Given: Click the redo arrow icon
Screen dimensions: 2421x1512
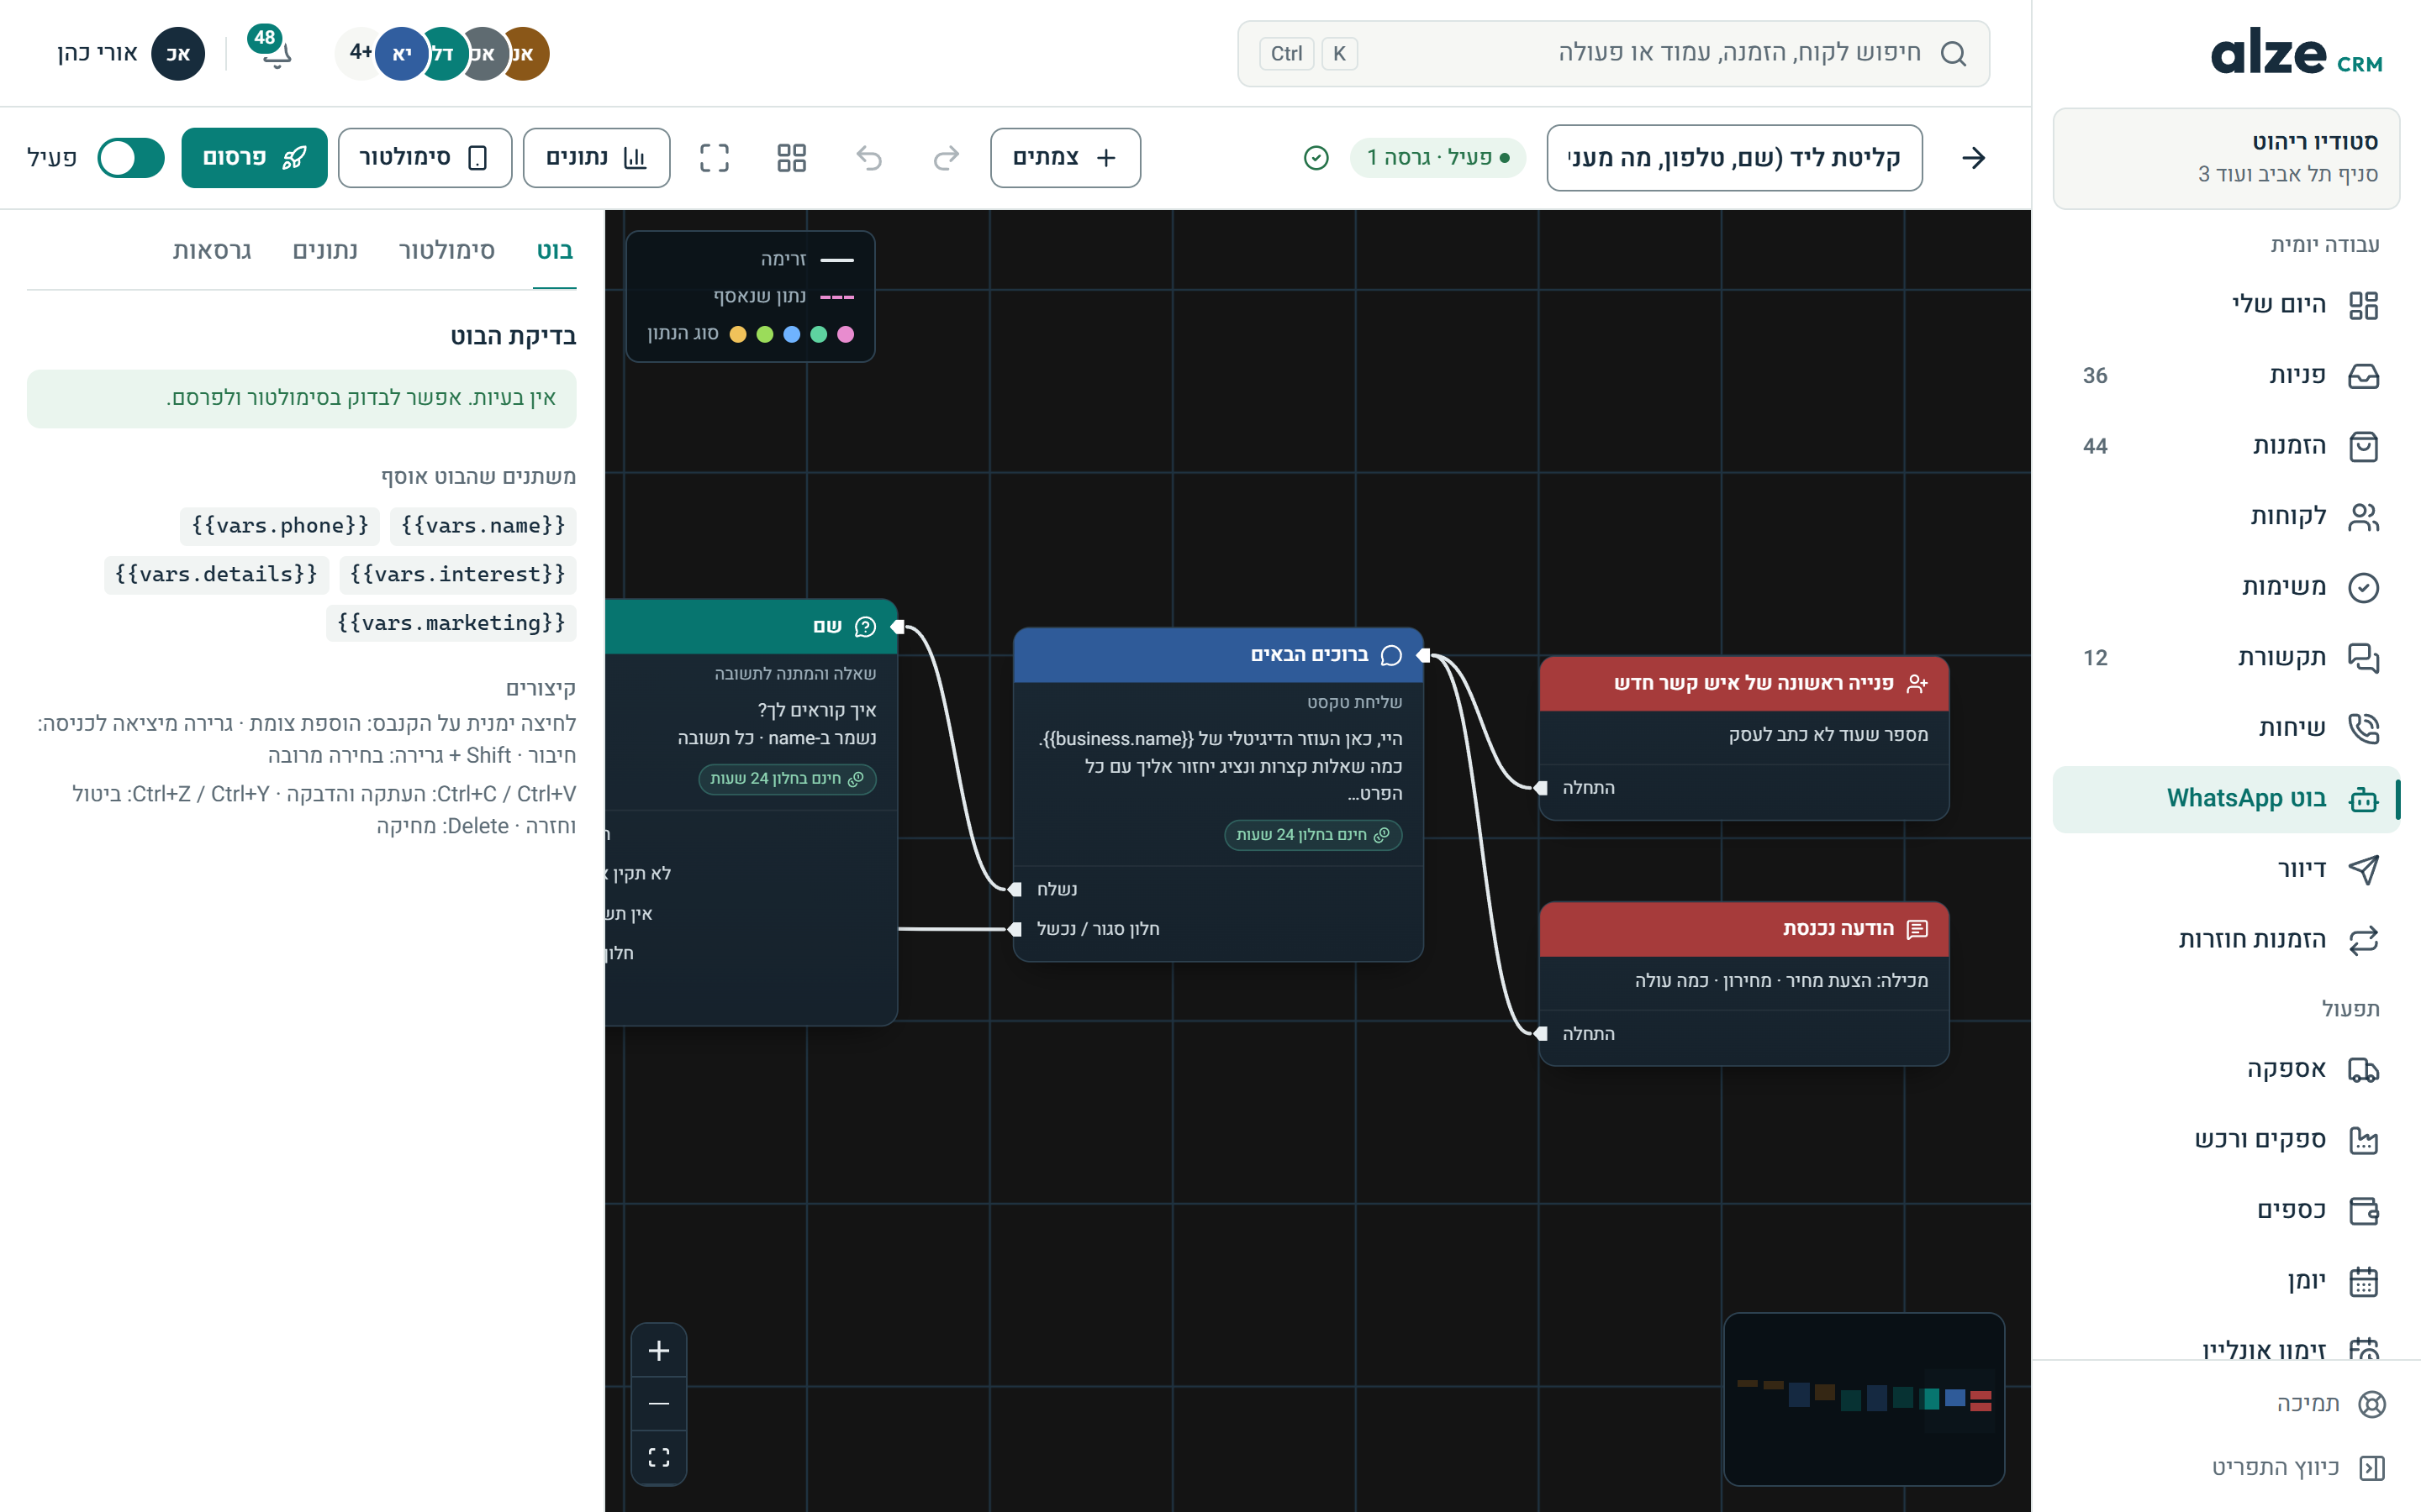Looking at the screenshot, I should (947, 158).
